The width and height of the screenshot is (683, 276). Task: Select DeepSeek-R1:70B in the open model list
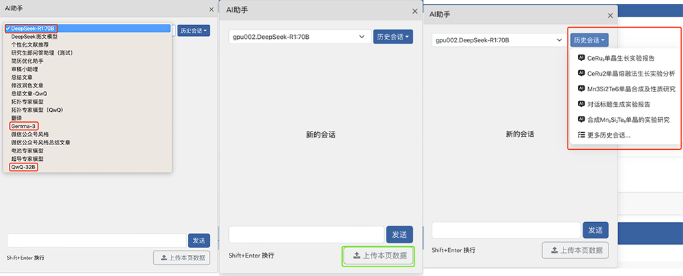click(x=87, y=28)
